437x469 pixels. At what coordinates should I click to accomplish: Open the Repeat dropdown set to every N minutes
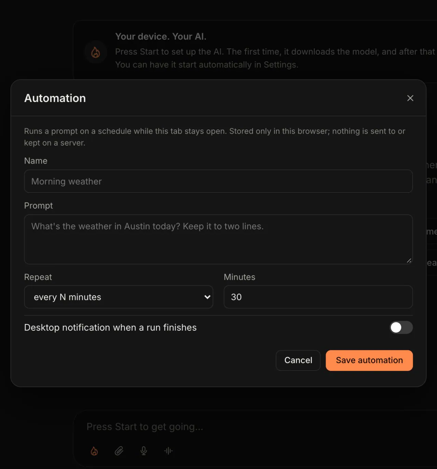point(118,297)
